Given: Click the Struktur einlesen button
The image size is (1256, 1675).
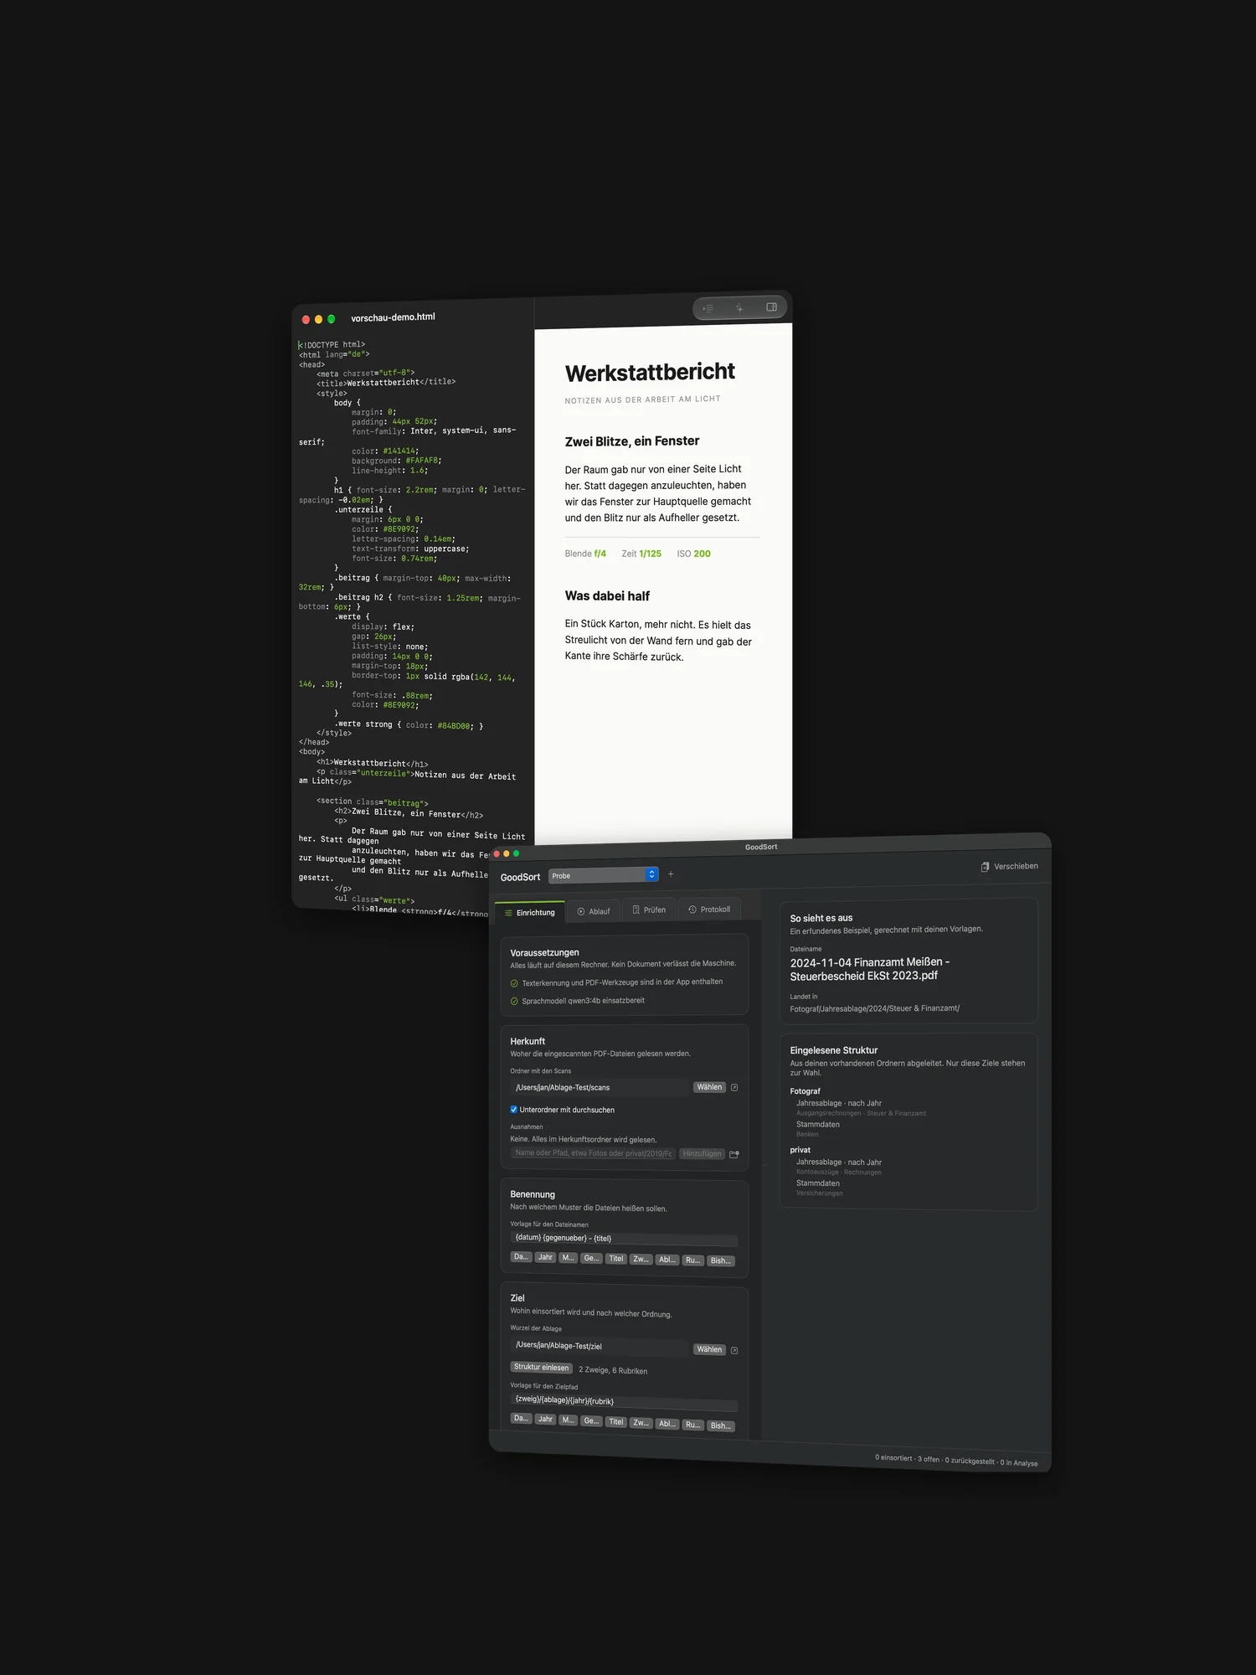Looking at the screenshot, I should tap(542, 1368).
